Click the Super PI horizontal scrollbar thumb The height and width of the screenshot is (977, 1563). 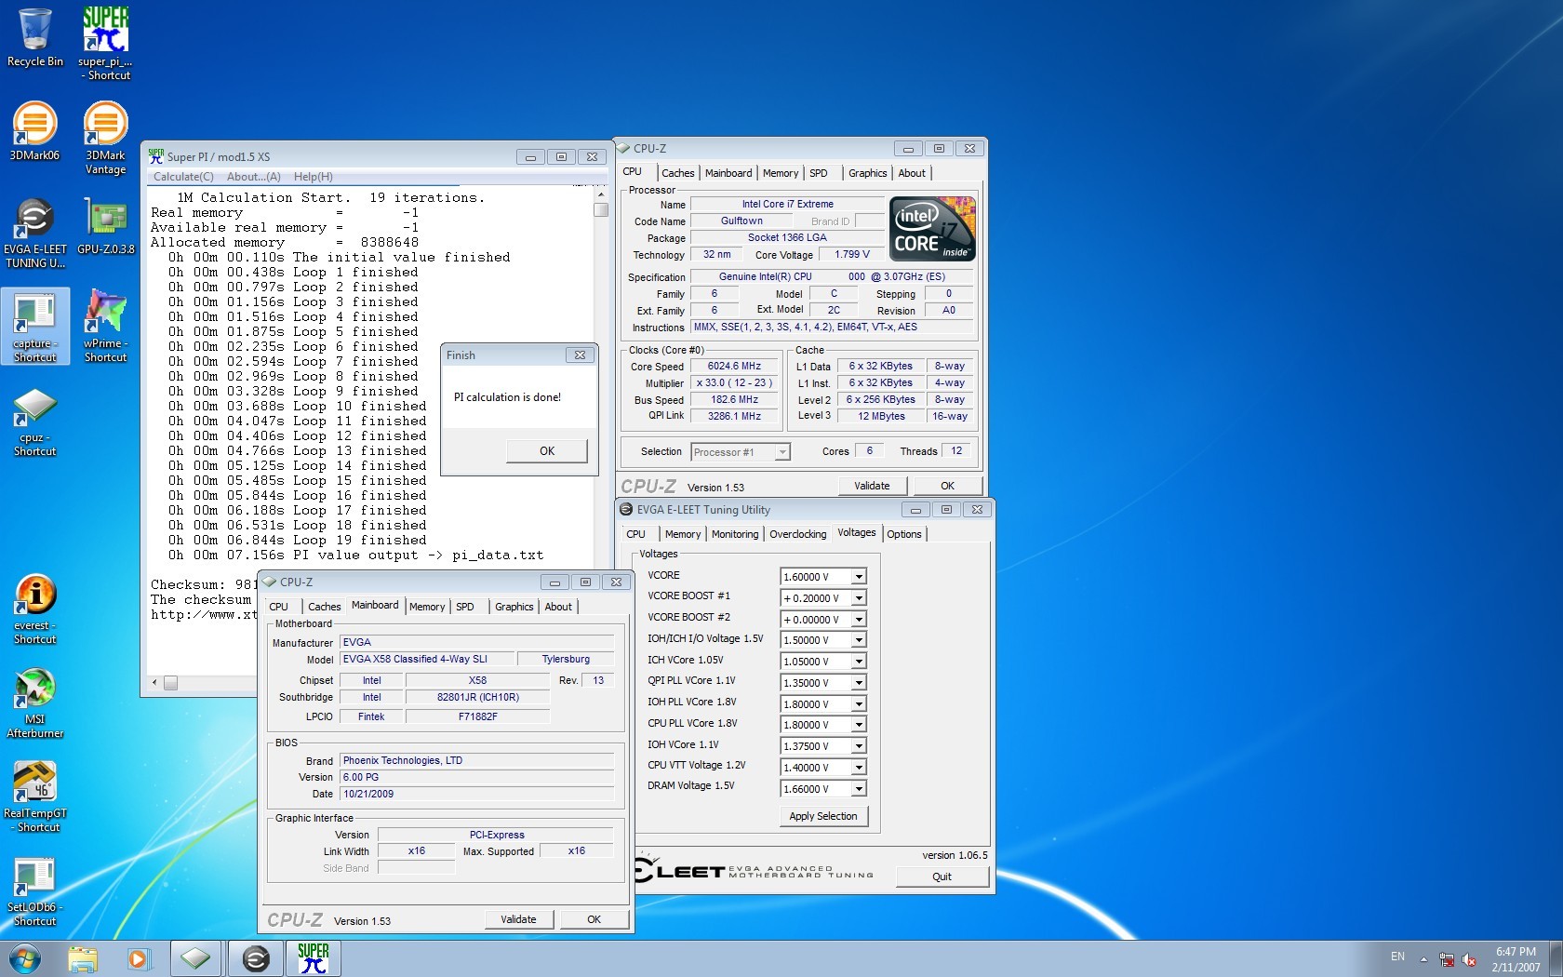170,683
